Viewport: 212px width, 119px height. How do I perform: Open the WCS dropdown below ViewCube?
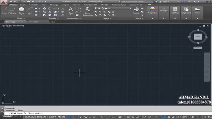198,48
